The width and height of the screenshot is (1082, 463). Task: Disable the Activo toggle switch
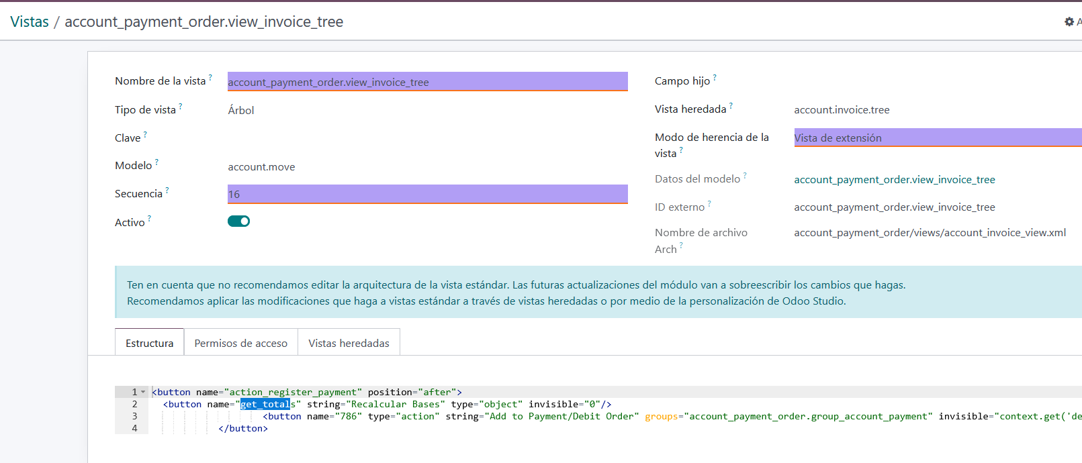click(x=238, y=221)
